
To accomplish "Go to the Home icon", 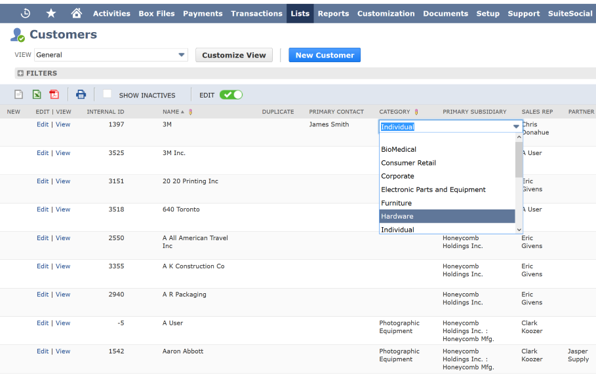I will coord(77,13).
